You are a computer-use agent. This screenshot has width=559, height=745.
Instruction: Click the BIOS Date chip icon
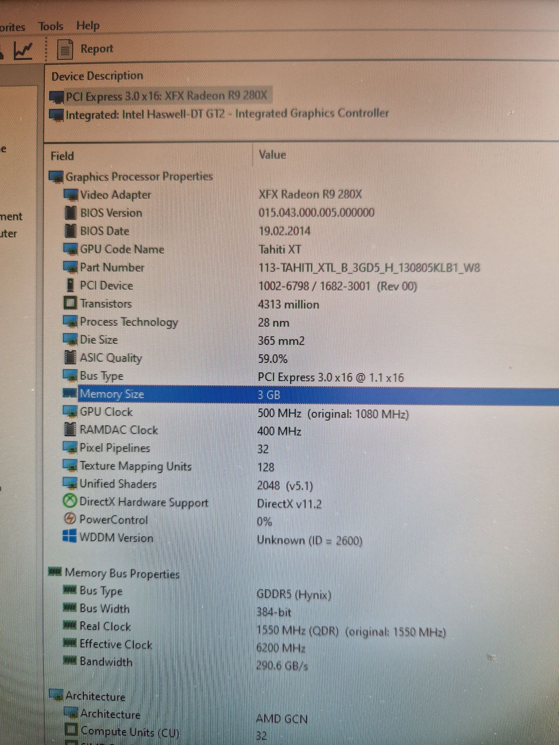[70, 231]
